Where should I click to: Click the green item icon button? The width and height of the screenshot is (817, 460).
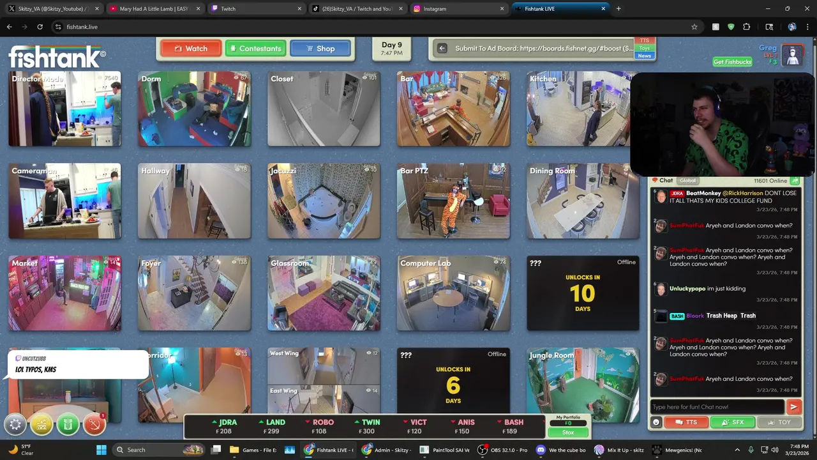click(x=68, y=424)
